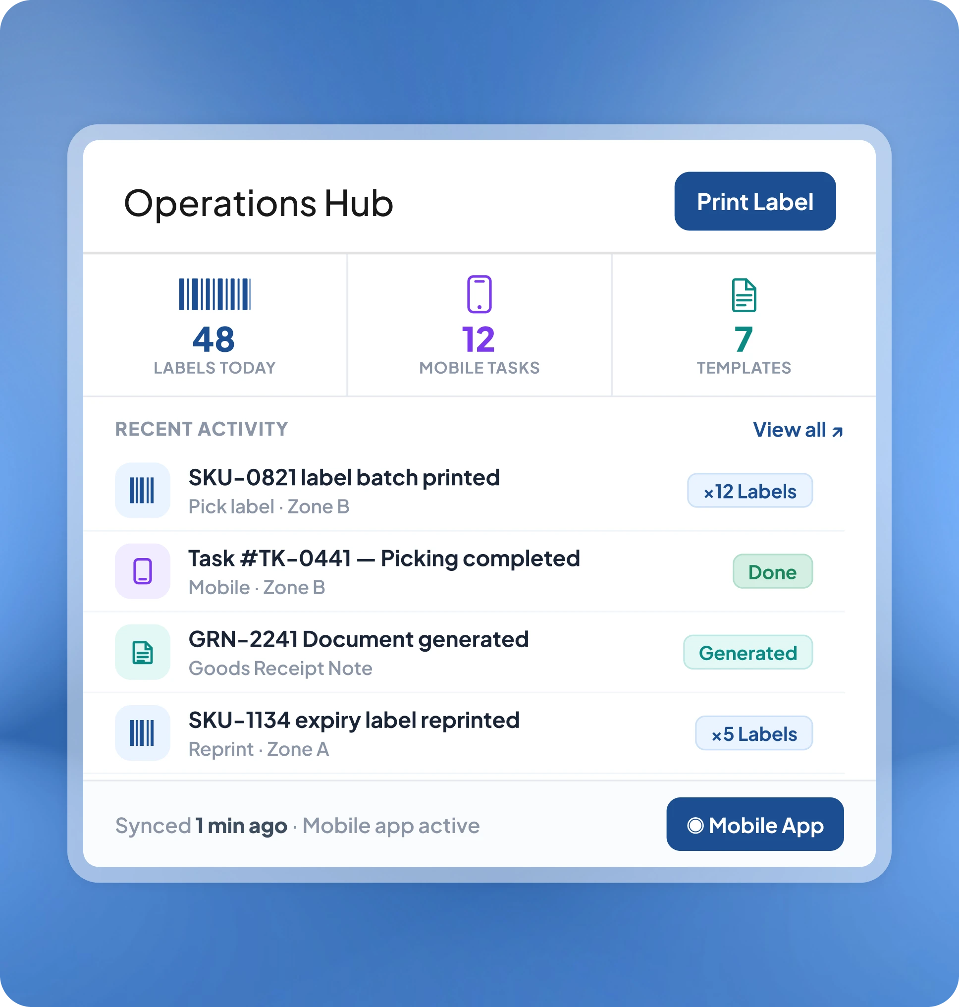Open the Mobile App button
Viewport: 959px width, 1007px height.
(x=754, y=824)
